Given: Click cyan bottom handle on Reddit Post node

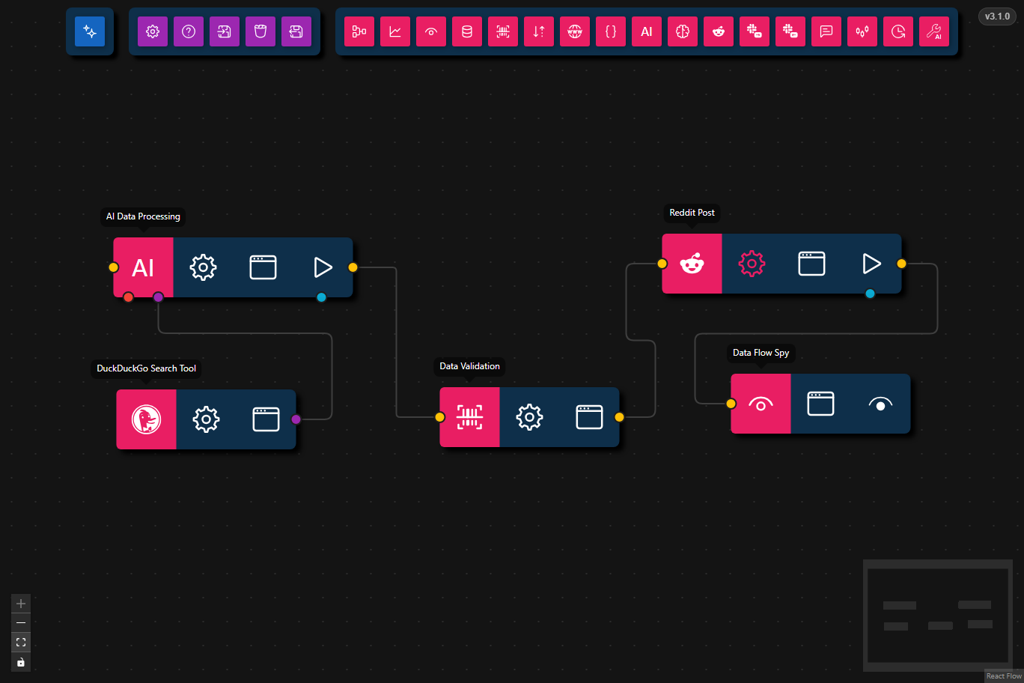Looking at the screenshot, I should point(870,294).
